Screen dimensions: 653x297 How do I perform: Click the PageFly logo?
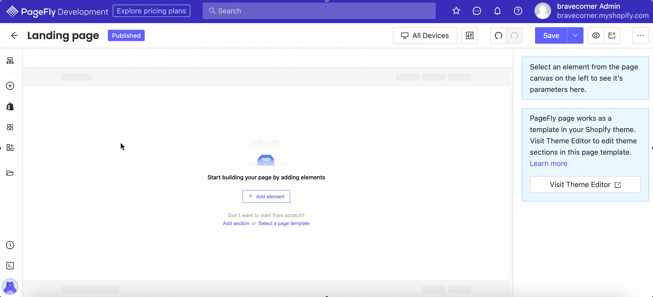(x=57, y=12)
